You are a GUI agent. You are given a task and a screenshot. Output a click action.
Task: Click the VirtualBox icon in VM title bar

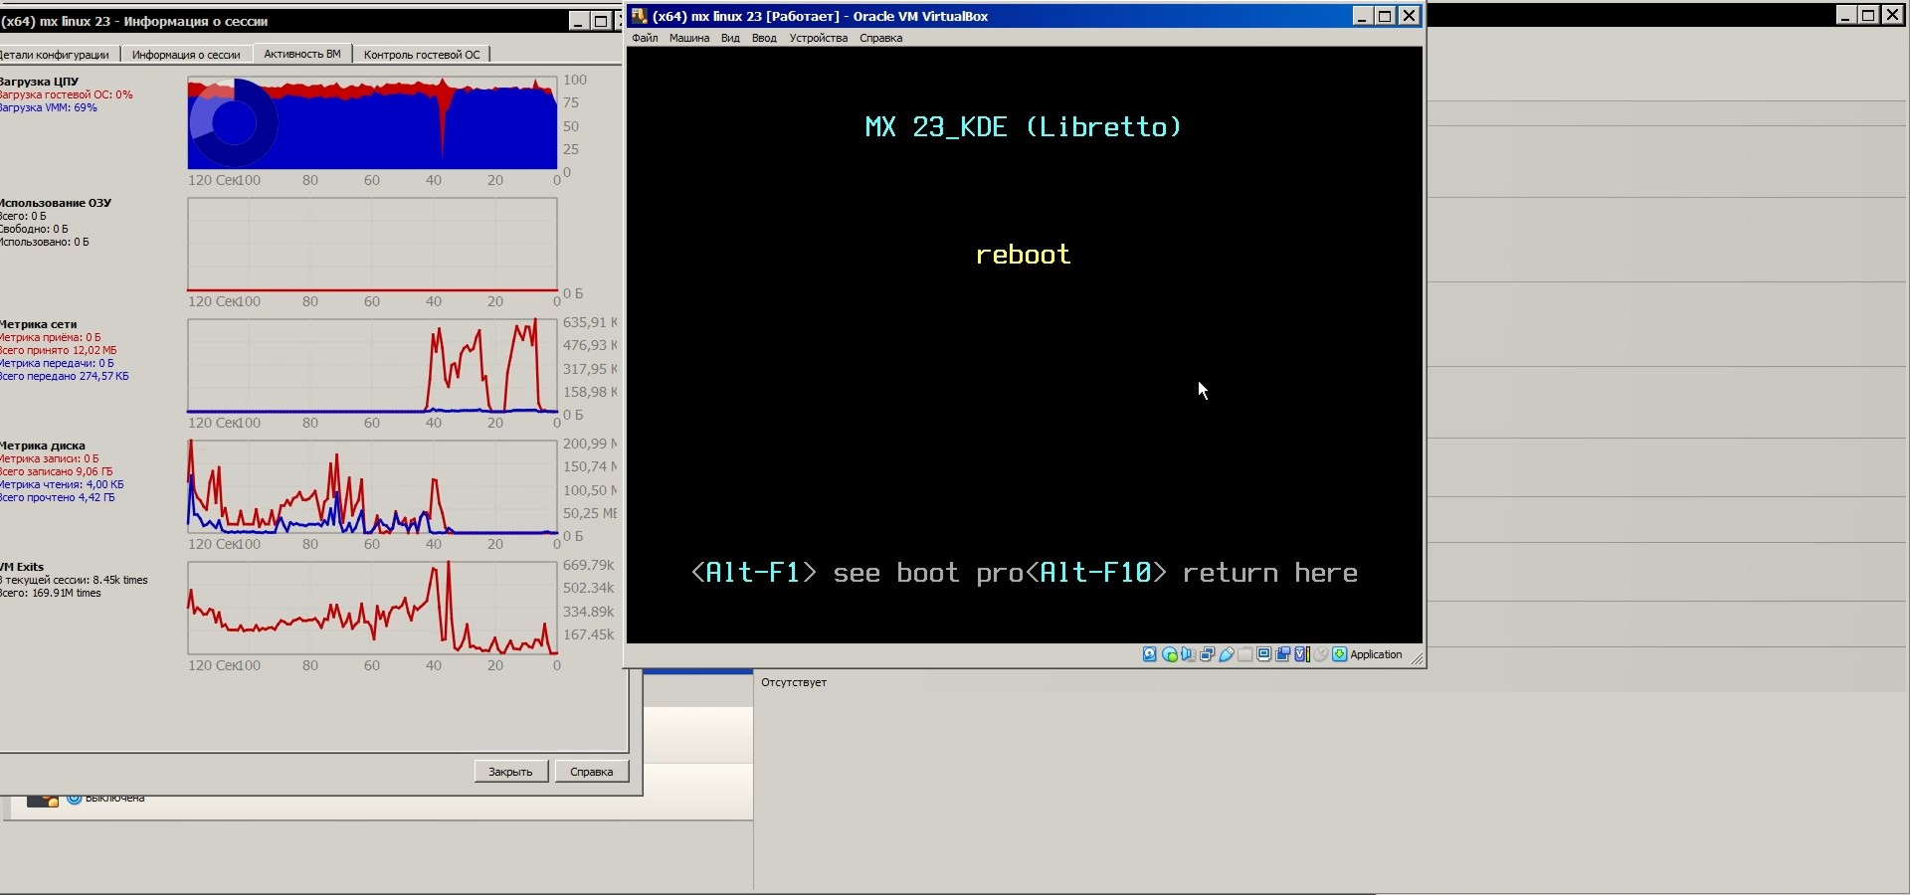coord(640,16)
